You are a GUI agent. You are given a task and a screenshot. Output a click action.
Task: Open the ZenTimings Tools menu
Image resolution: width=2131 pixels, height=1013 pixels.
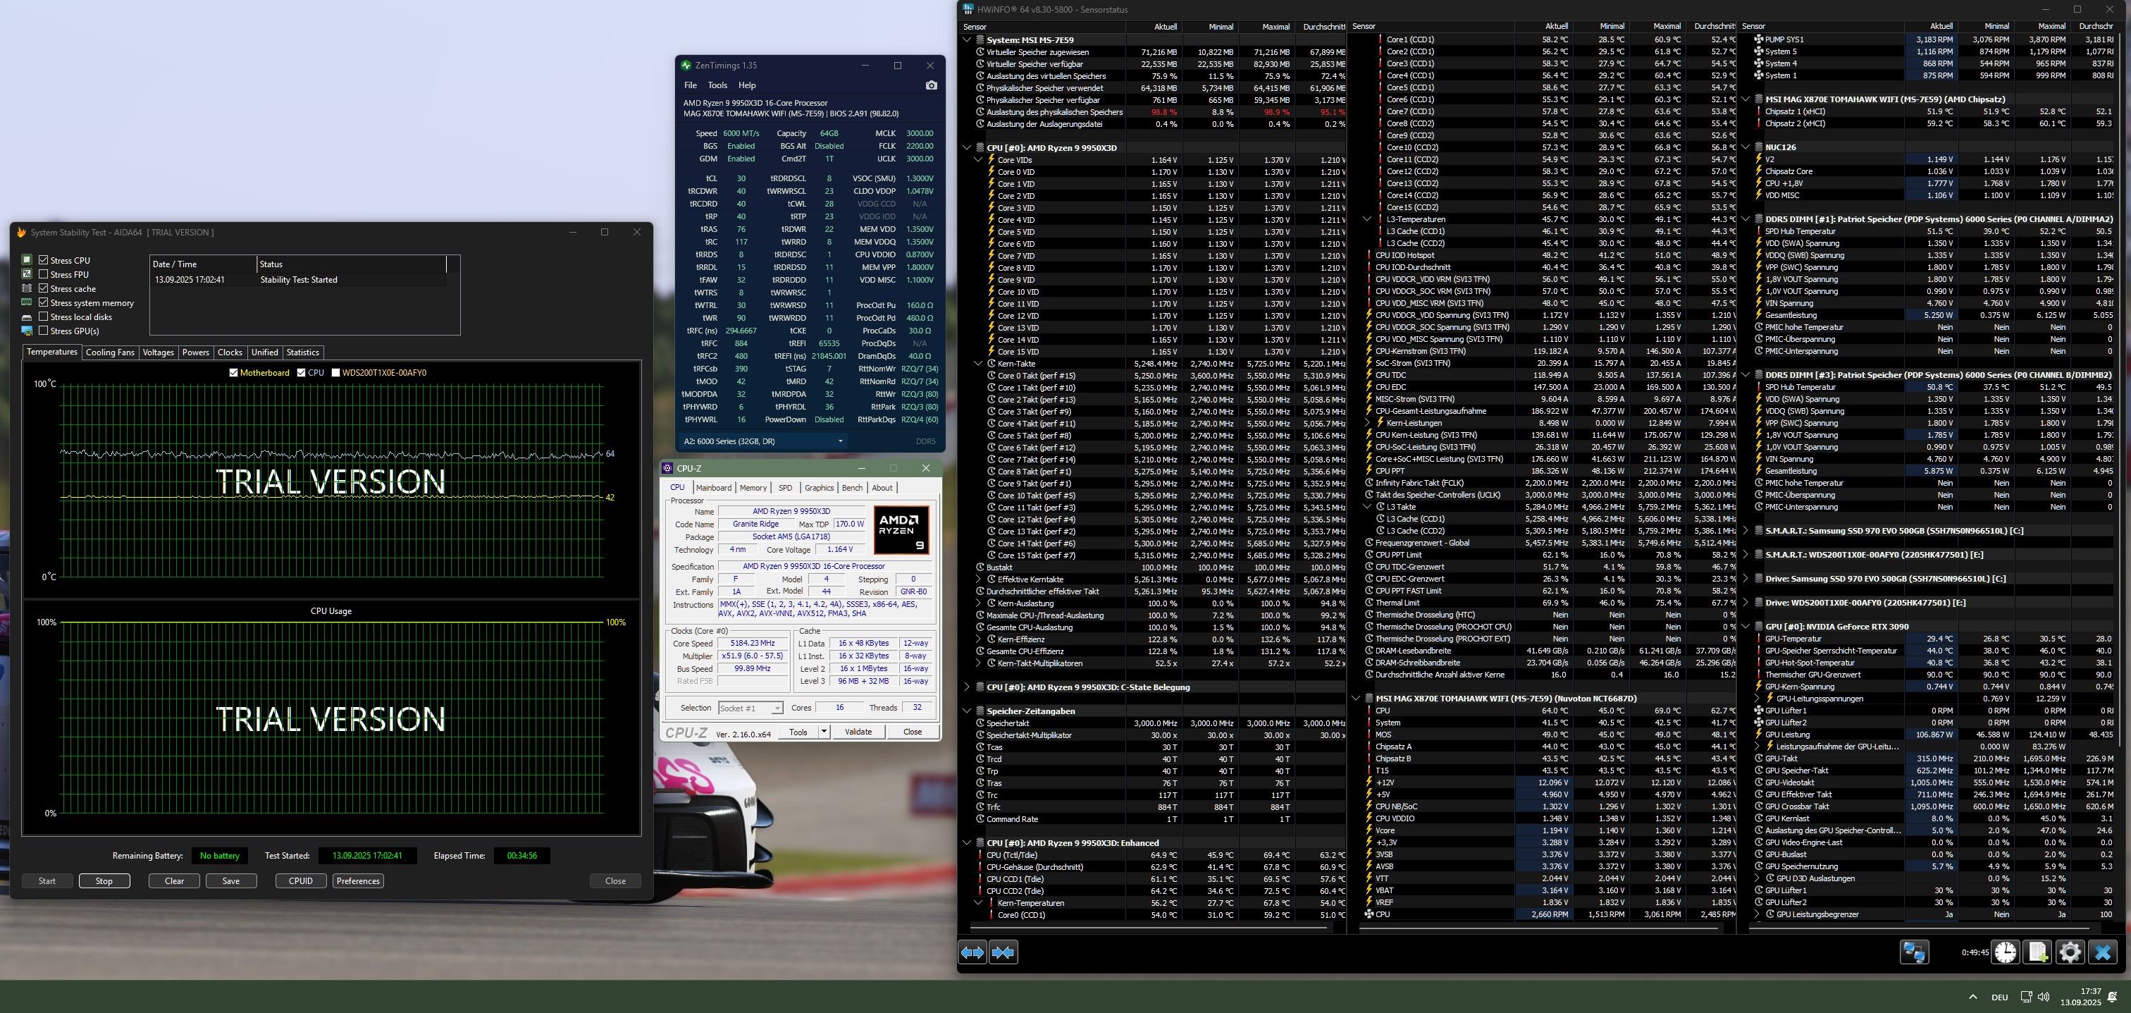[x=717, y=85]
